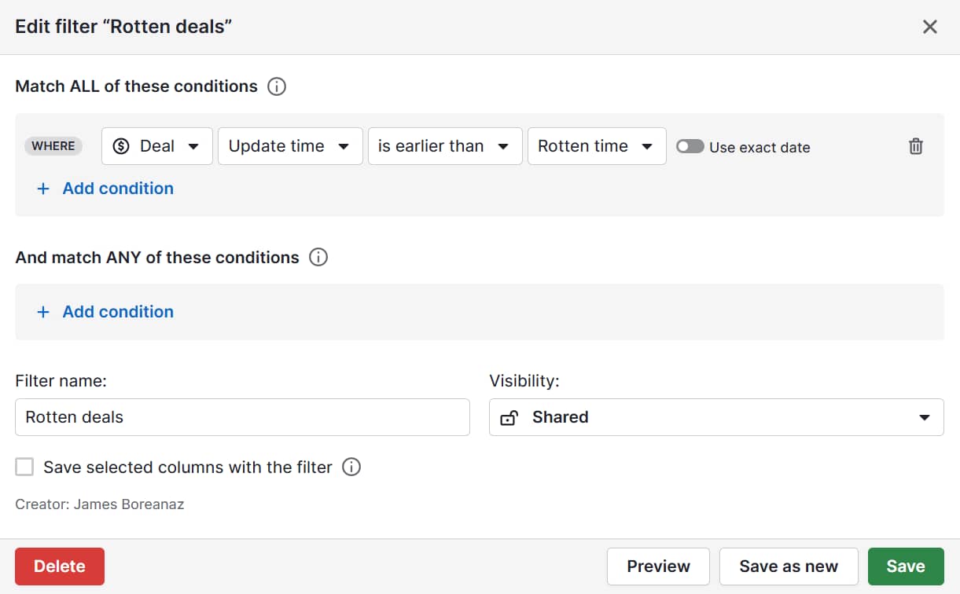This screenshot has height=594, width=960.
Task: Click the red Delete button
Action: [x=60, y=566]
